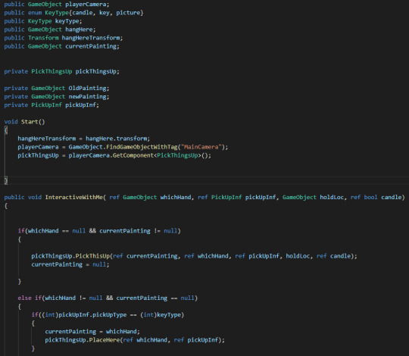
Task: Click the 'PickThisUp' method call
Action: tap(92, 256)
